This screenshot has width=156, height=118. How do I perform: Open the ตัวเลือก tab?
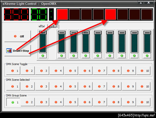[53, 27]
